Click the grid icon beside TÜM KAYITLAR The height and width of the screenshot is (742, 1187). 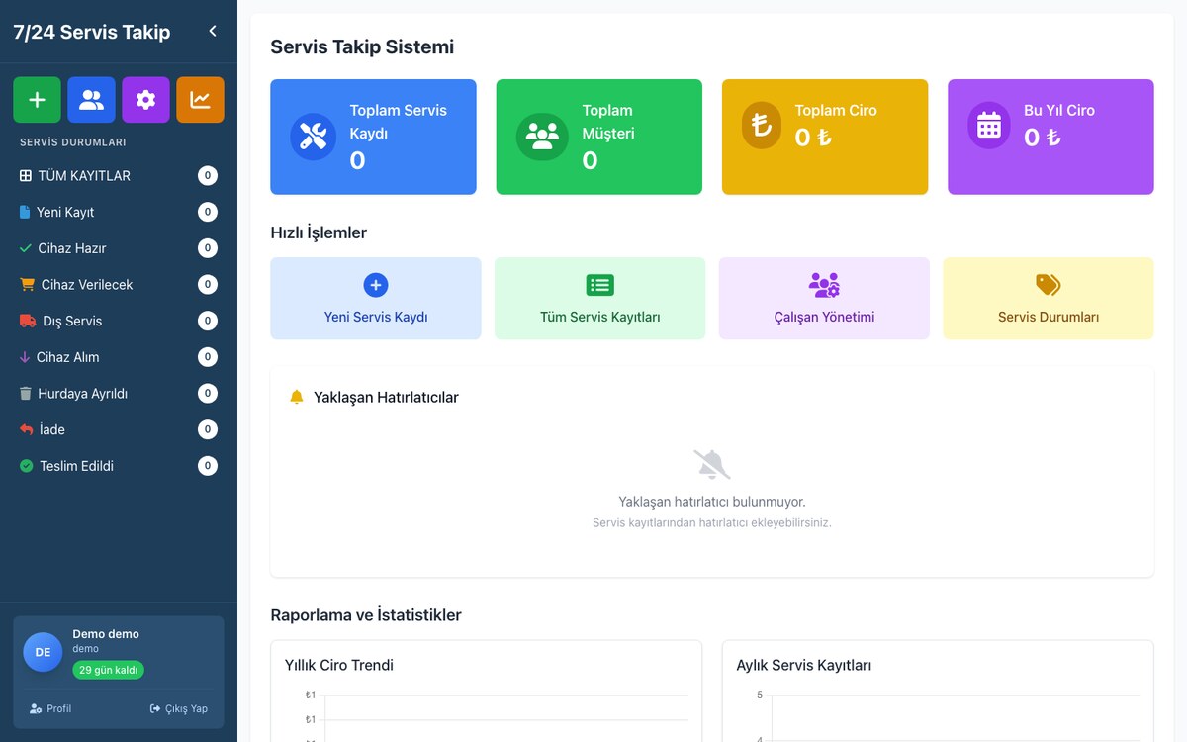point(26,176)
